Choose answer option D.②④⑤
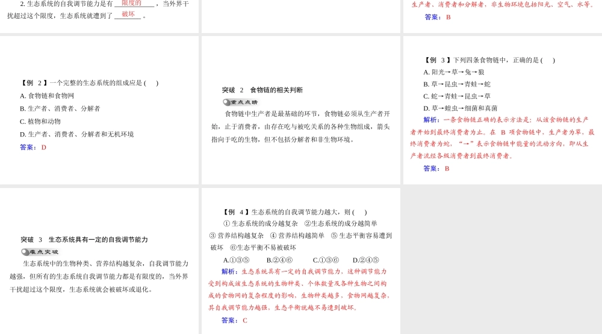This screenshot has height=334, width=602. pyautogui.click(x=366, y=260)
